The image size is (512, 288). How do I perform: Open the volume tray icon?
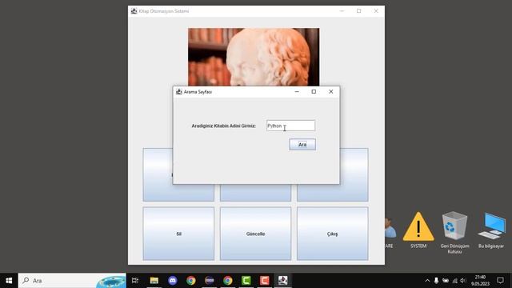tap(463, 281)
